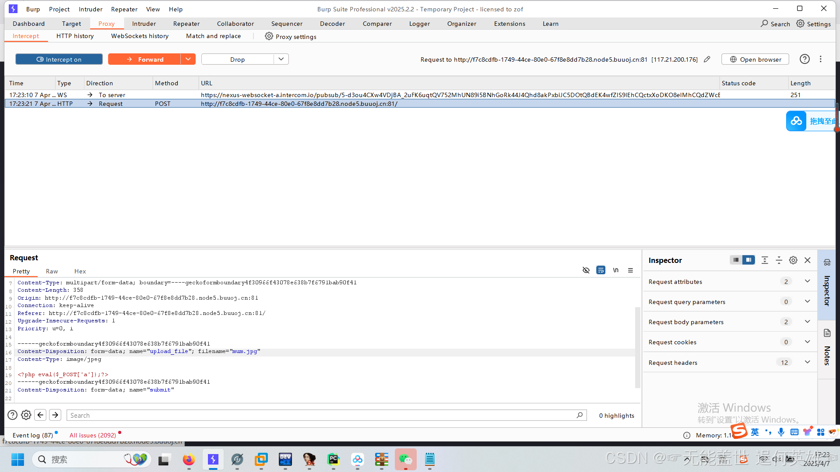
Task: Open the Forward dropdown arrow
Action: pyautogui.click(x=188, y=59)
